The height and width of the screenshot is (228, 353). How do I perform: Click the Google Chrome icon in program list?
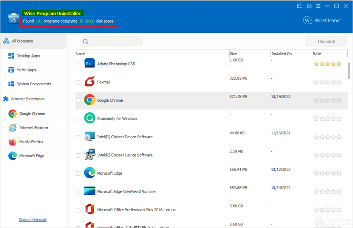coord(90,100)
